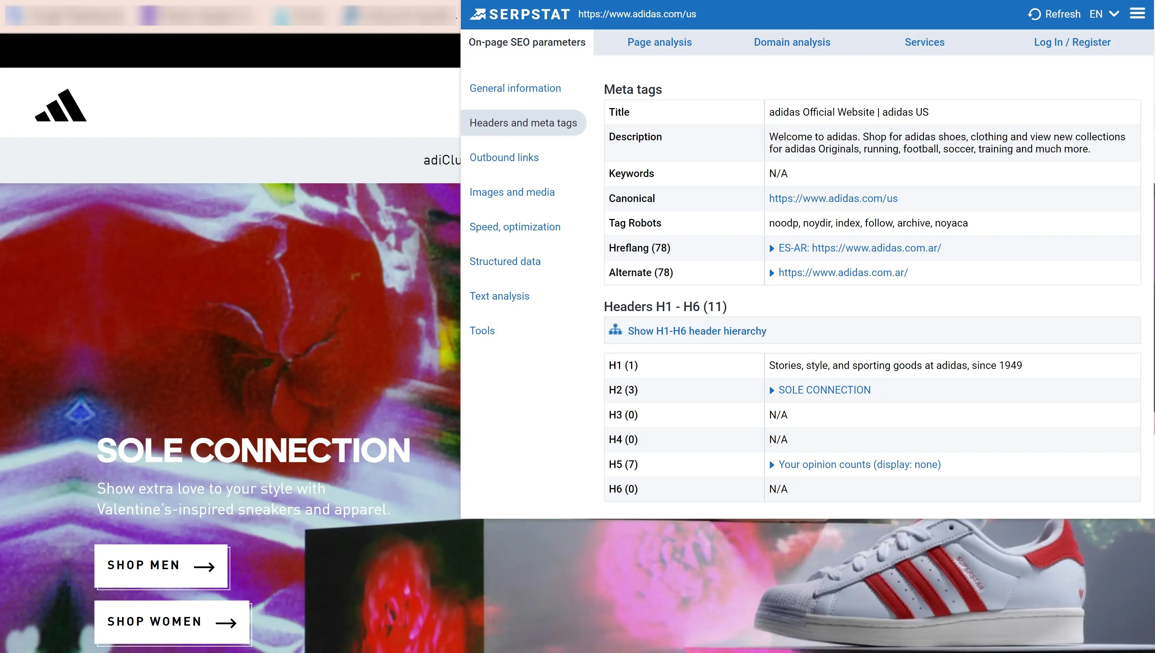Click the 'Keywords' row label
Viewport: 1155px width, 653px height.
click(x=631, y=174)
